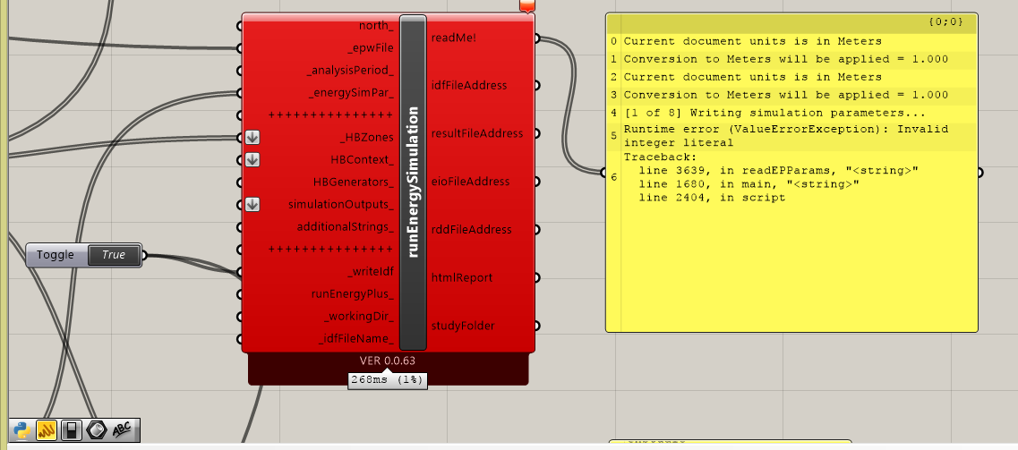
Task: Select the toggle switch icon in bottom toolbar
Action: [x=72, y=430]
